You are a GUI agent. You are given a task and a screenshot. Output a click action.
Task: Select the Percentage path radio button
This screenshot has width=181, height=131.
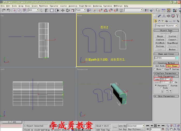click(x=156, y=86)
